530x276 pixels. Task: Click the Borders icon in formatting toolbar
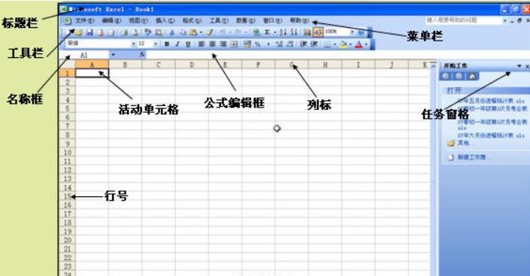pos(327,44)
